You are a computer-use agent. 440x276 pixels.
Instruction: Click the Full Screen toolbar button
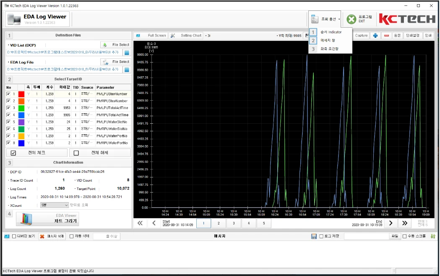[x=156, y=36]
